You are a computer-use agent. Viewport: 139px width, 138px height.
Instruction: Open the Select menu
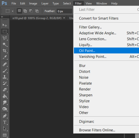(67, 3)
